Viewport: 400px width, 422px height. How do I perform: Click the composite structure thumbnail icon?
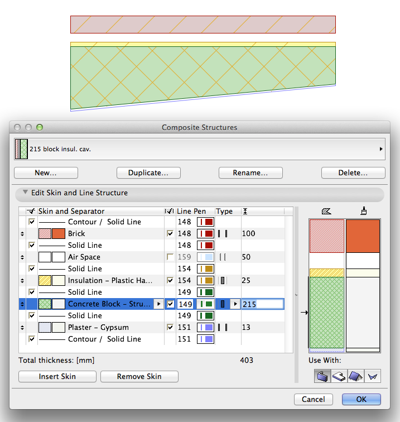click(22, 149)
